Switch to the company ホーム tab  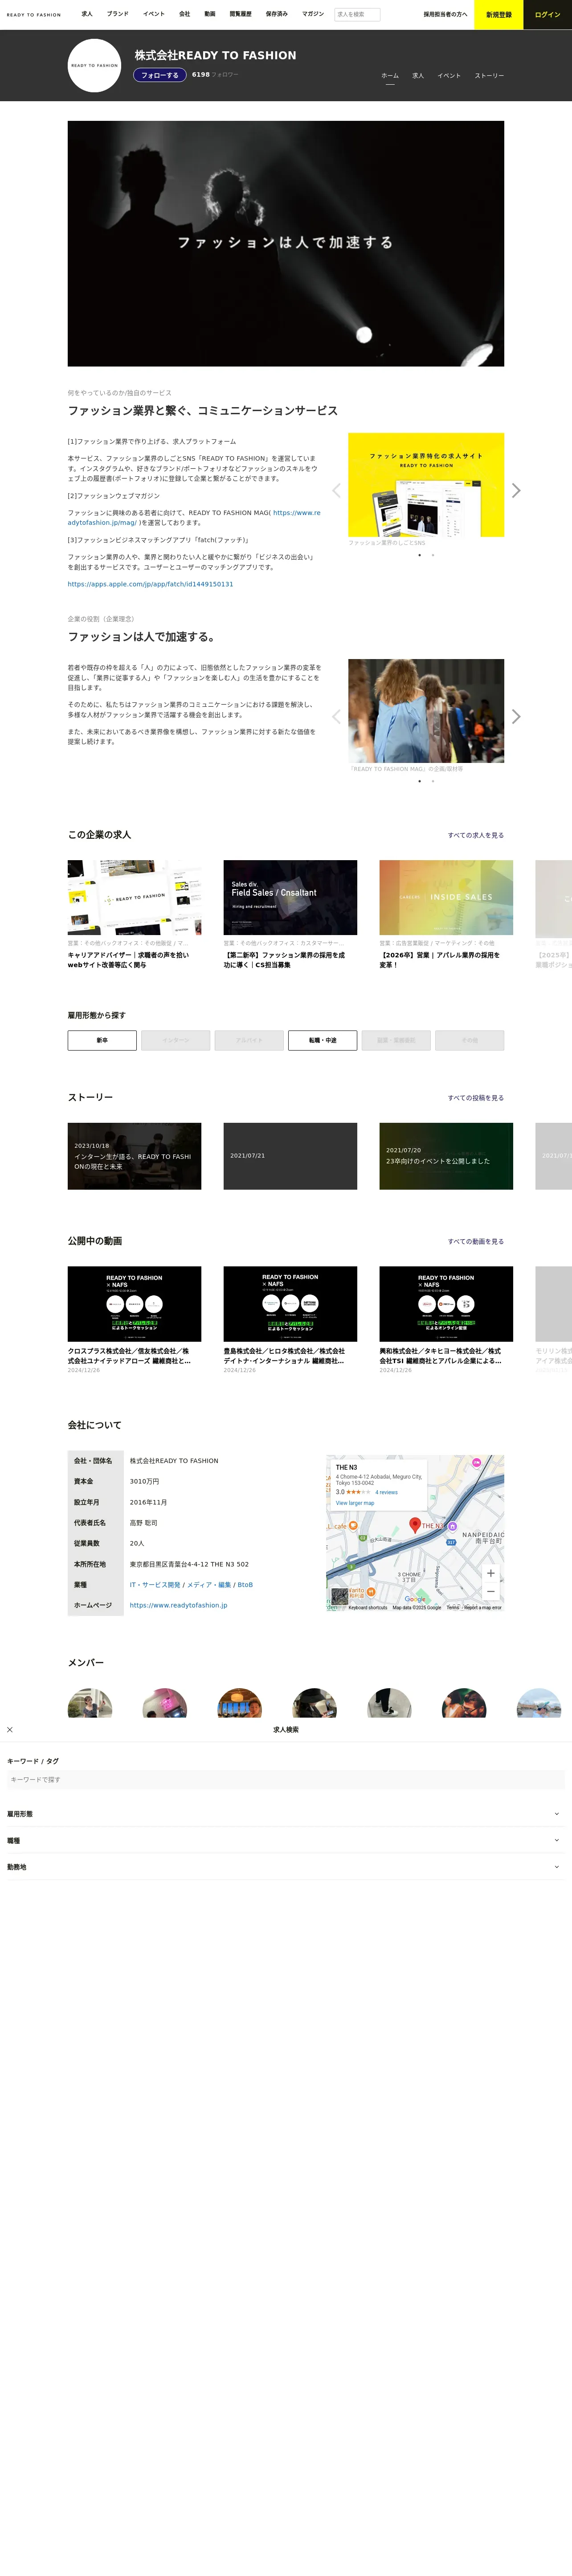(390, 76)
